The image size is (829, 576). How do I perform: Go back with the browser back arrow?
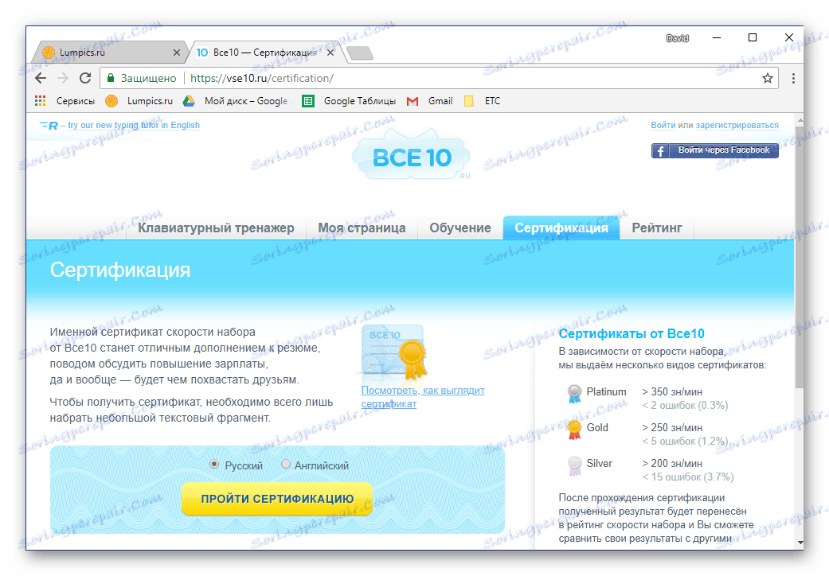point(41,78)
